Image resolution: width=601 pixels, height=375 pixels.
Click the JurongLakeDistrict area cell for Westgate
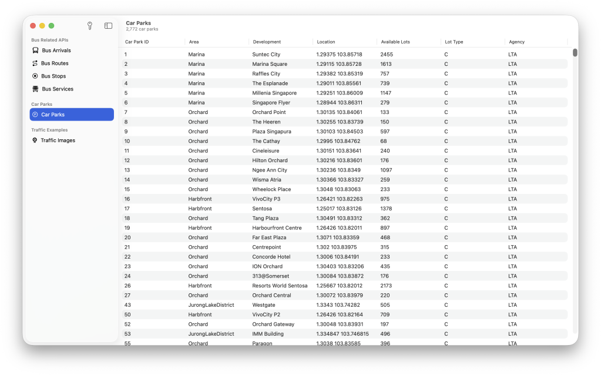[x=211, y=305]
